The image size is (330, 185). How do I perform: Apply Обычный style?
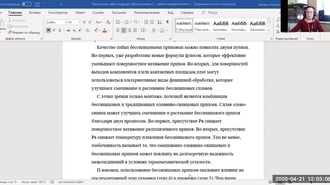point(184,26)
